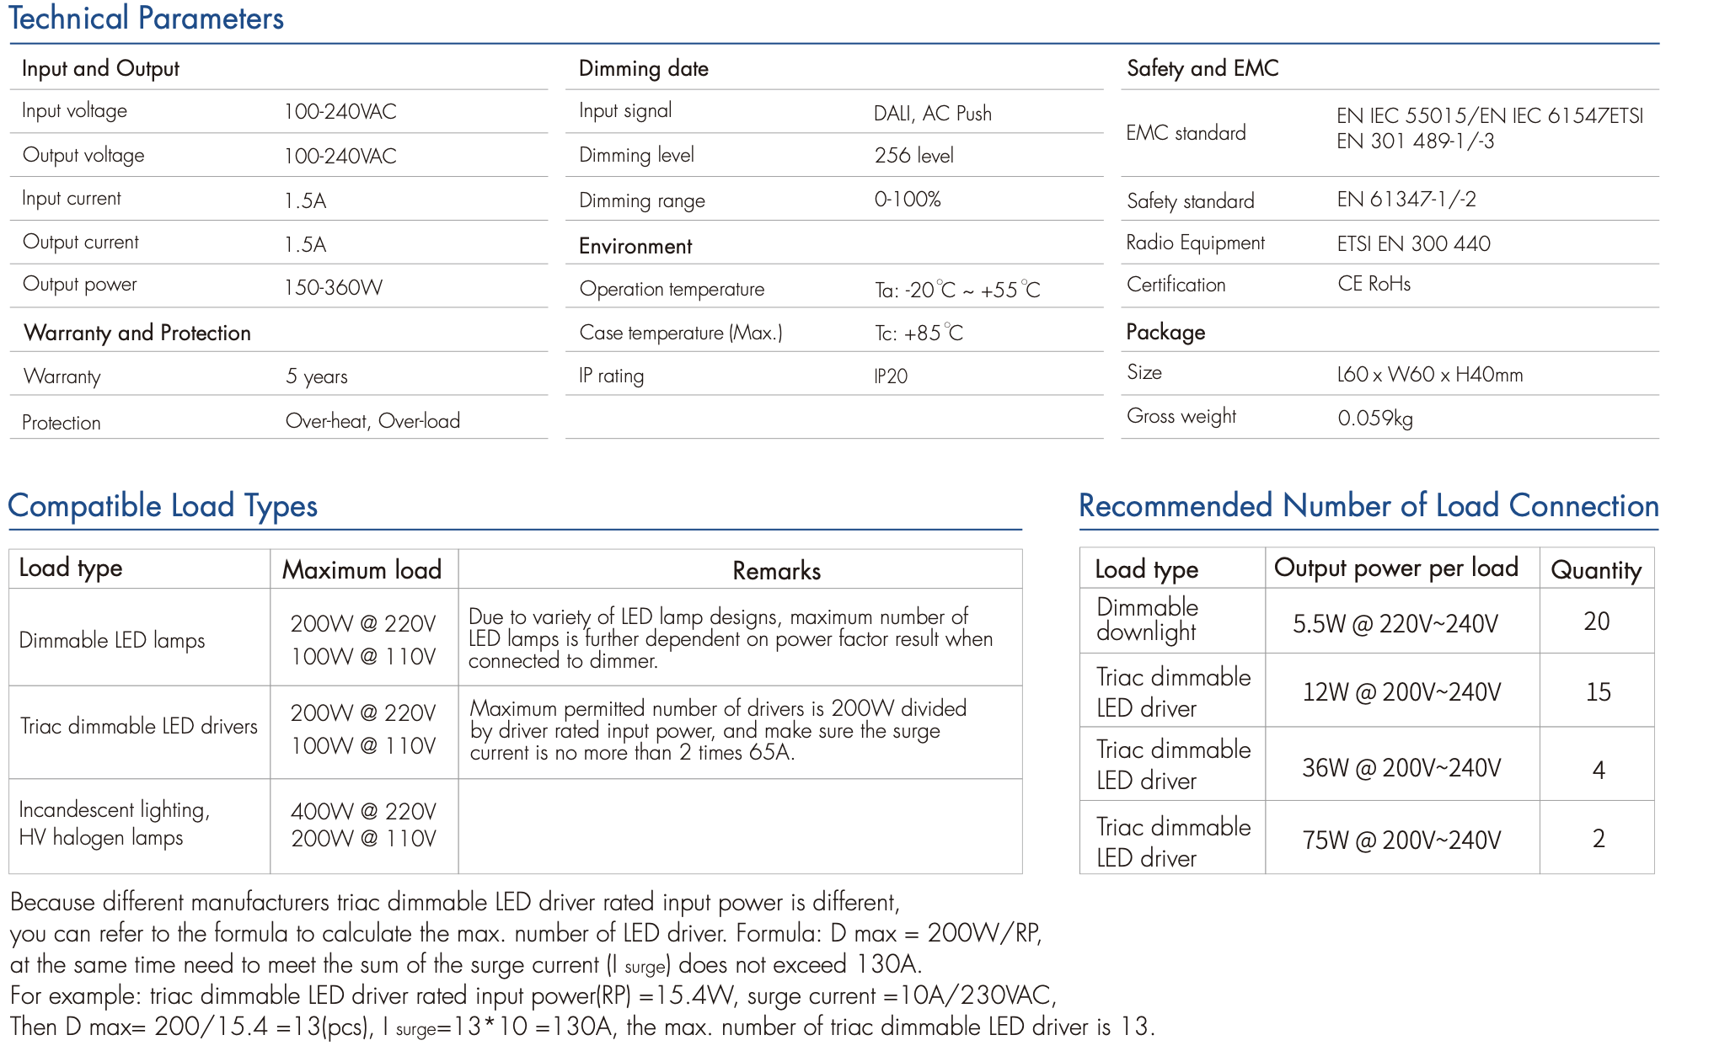1714x1051 pixels.
Task: Click the Recommended Number of Load Connection heading
Action: (x=1369, y=506)
